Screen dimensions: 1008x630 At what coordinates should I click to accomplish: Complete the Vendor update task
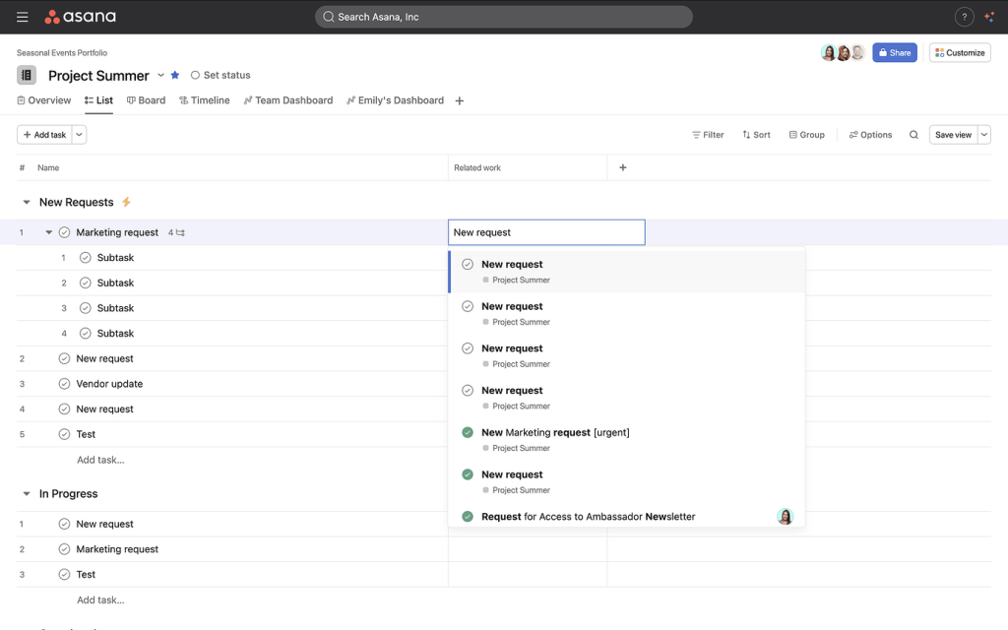(x=64, y=383)
